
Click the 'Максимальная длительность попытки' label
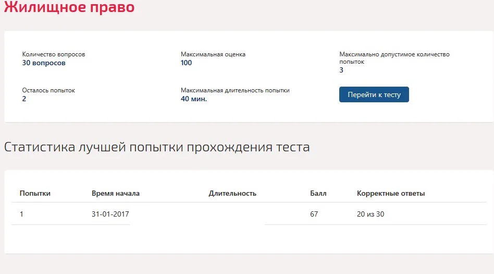(235, 90)
